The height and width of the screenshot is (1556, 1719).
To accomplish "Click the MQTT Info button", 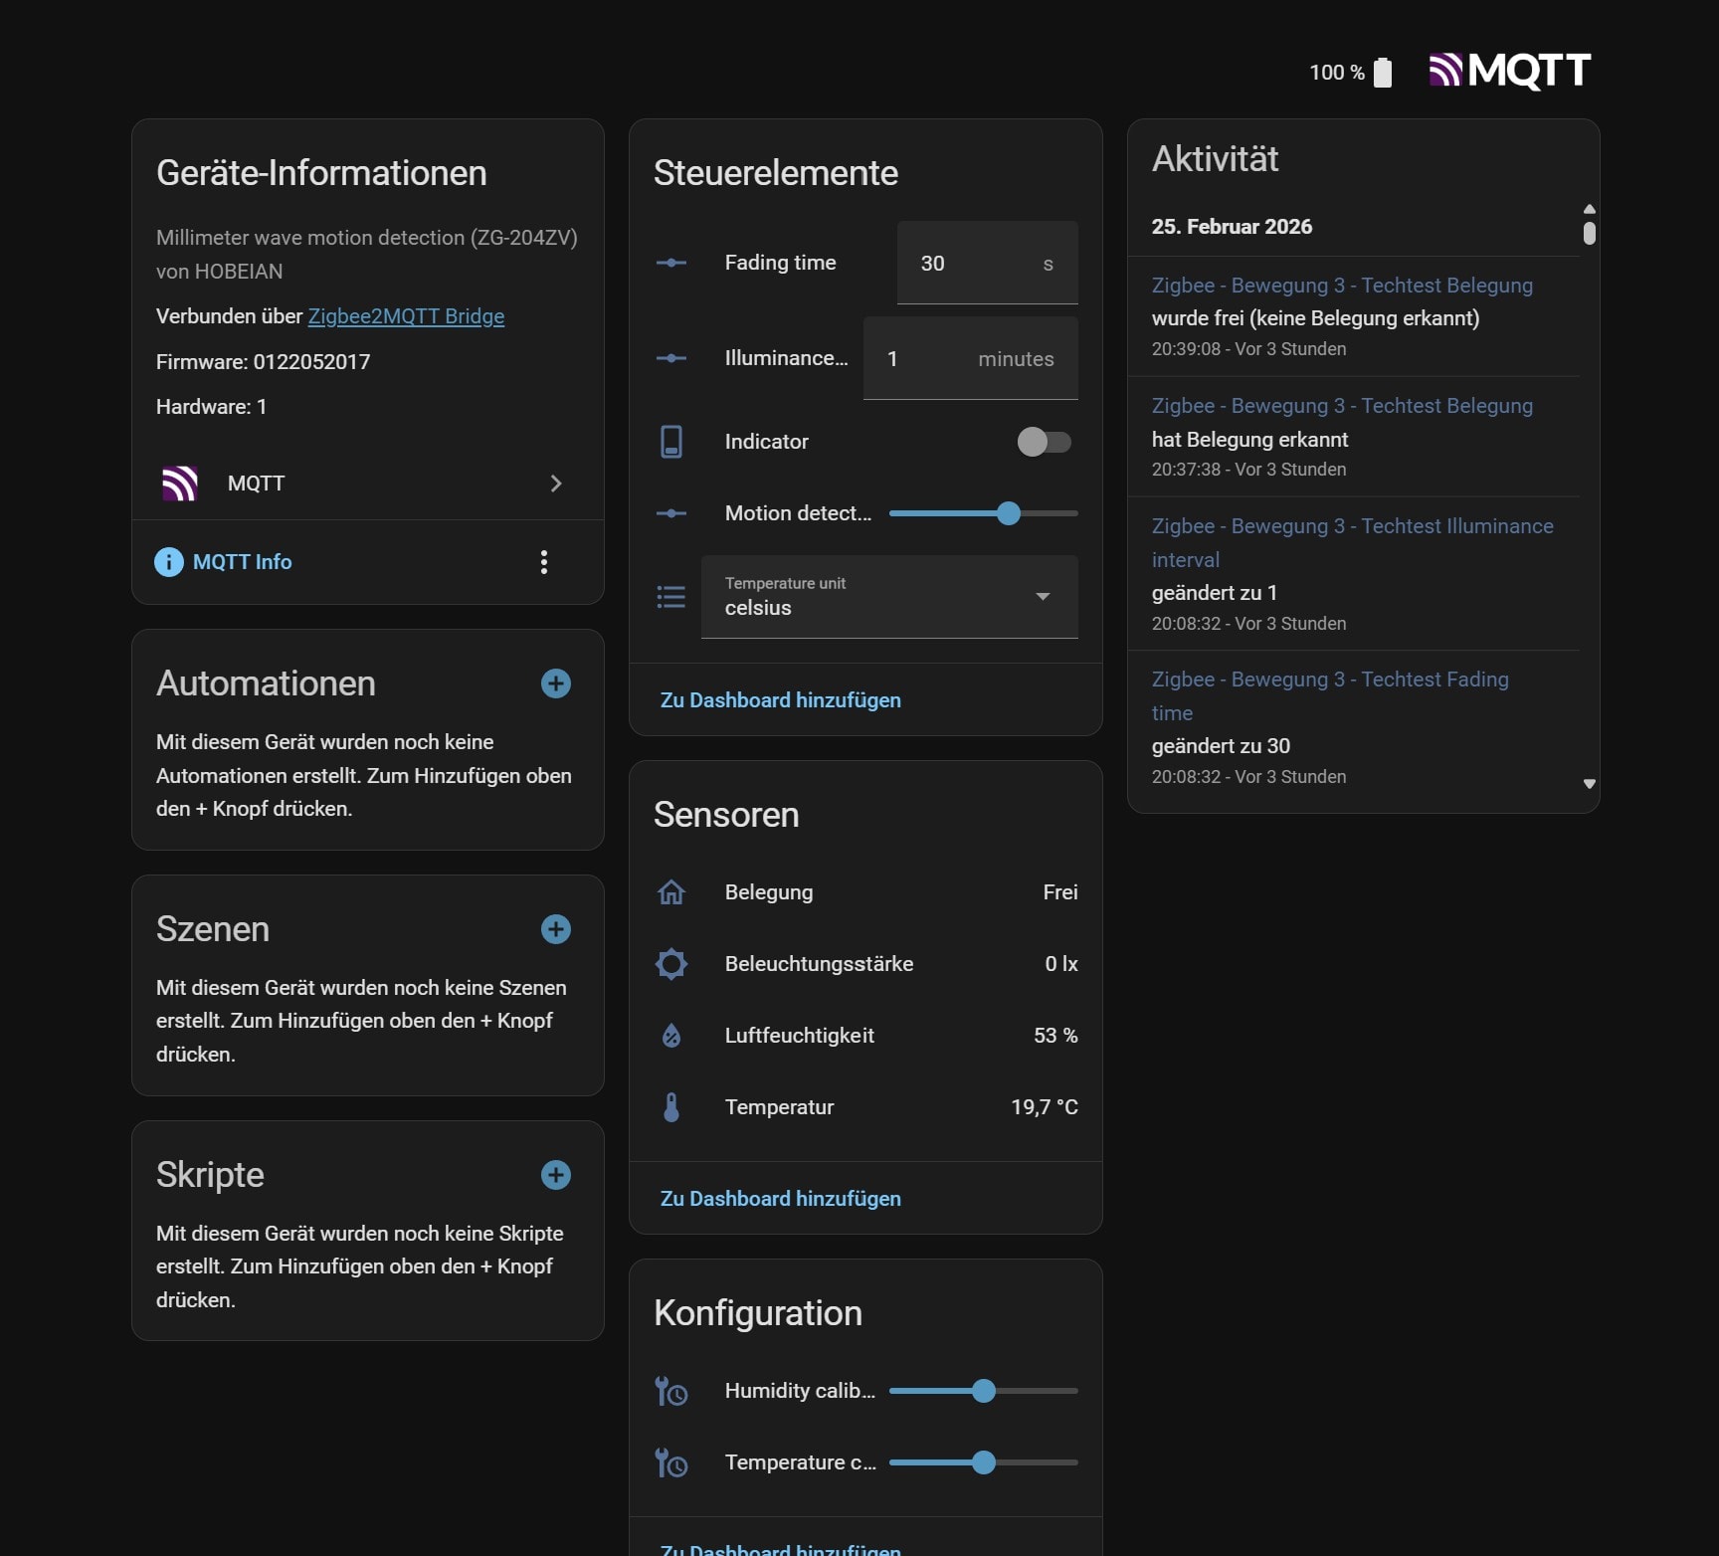I will (x=224, y=562).
